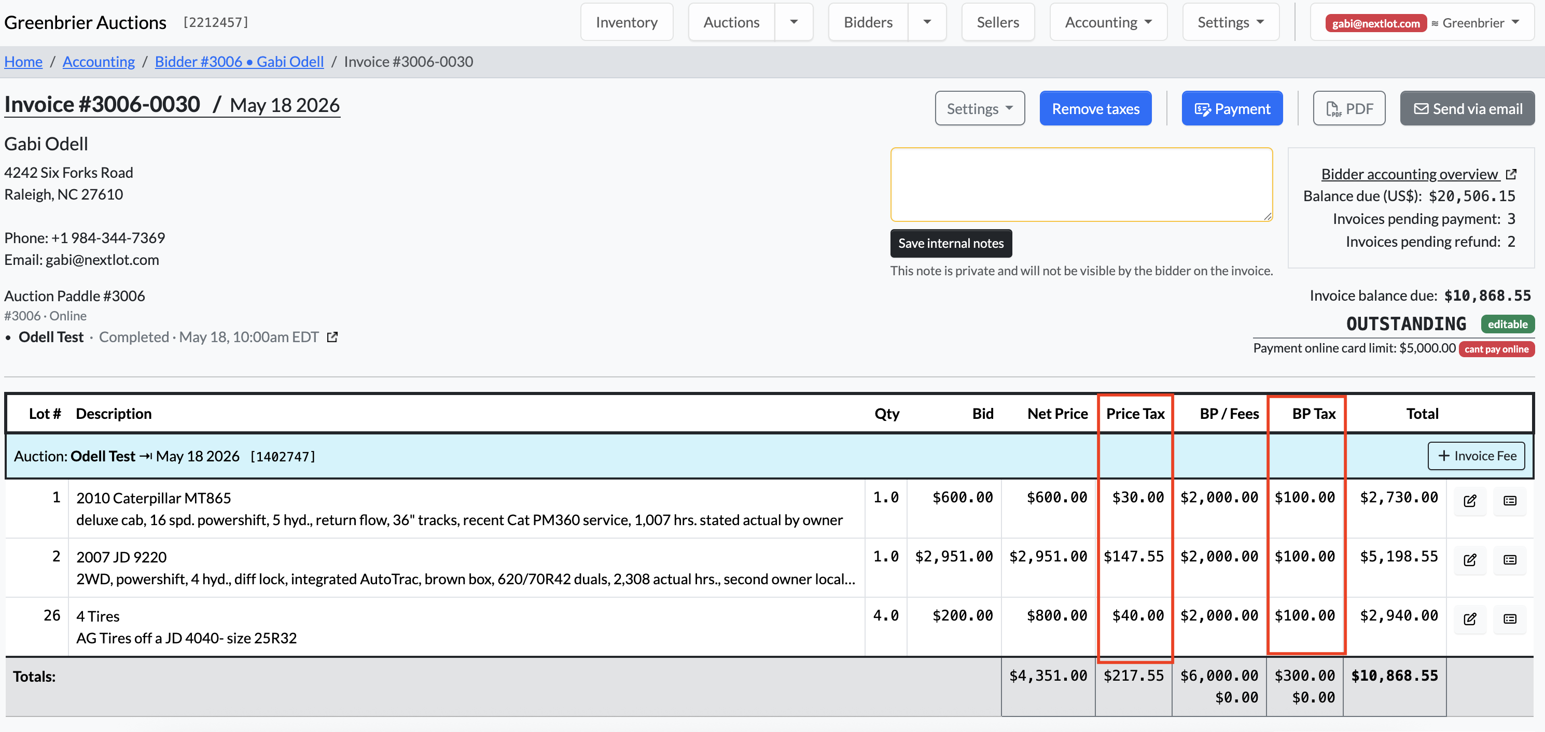Viewport: 1545px width, 732px height.
Task: Select lot 2 price tax $147.55
Action: (1134, 556)
